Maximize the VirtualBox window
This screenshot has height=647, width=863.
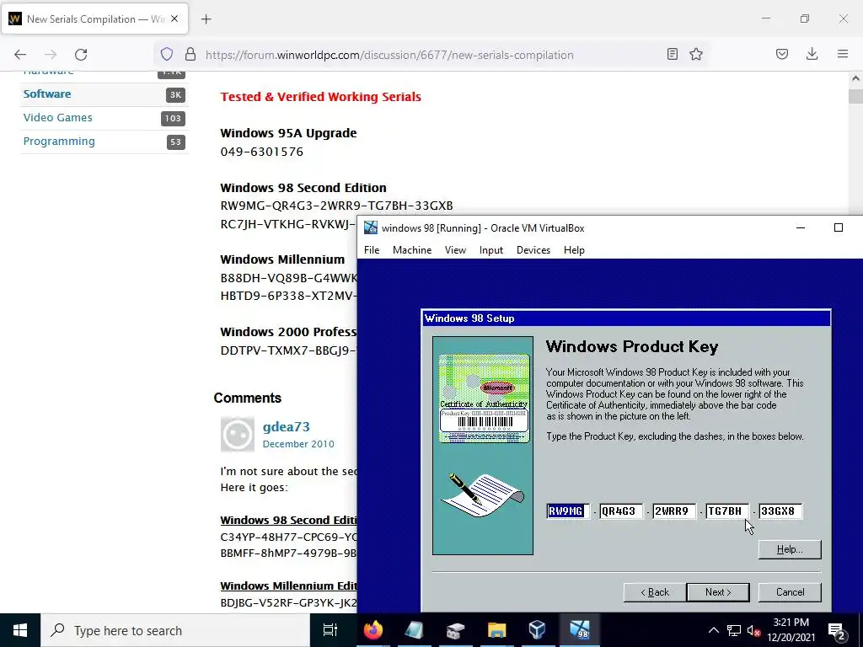point(839,227)
